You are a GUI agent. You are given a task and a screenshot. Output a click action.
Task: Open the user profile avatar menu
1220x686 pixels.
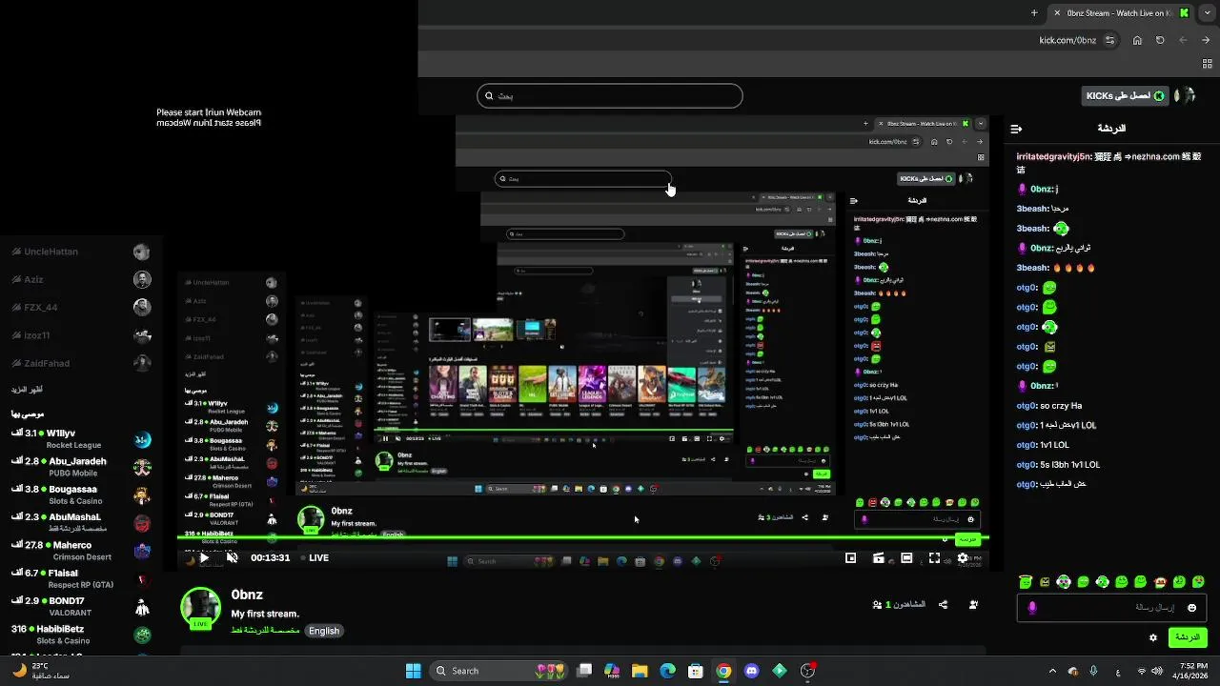click(x=1186, y=95)
